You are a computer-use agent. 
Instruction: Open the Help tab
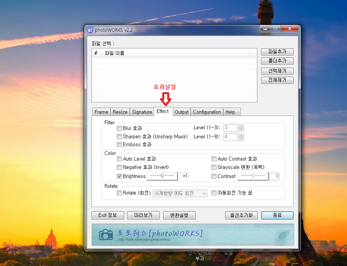(x=232, y=112)
